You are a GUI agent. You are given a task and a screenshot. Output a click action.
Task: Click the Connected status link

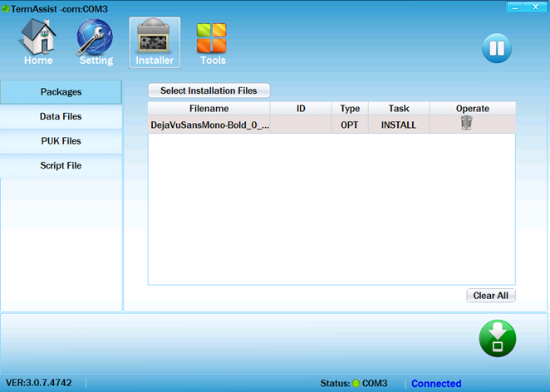[436, 384]
